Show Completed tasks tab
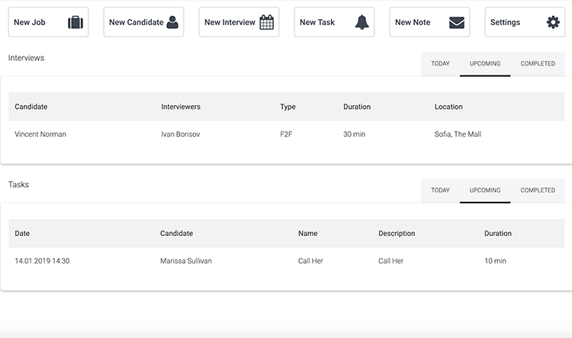The image size is (572, 338). (538, 190)
